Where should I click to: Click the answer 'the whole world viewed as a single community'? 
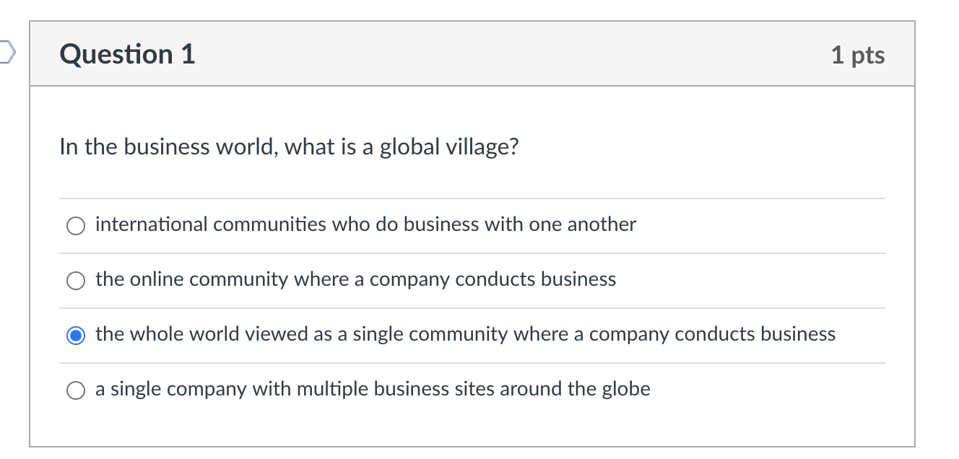point(464,334)
